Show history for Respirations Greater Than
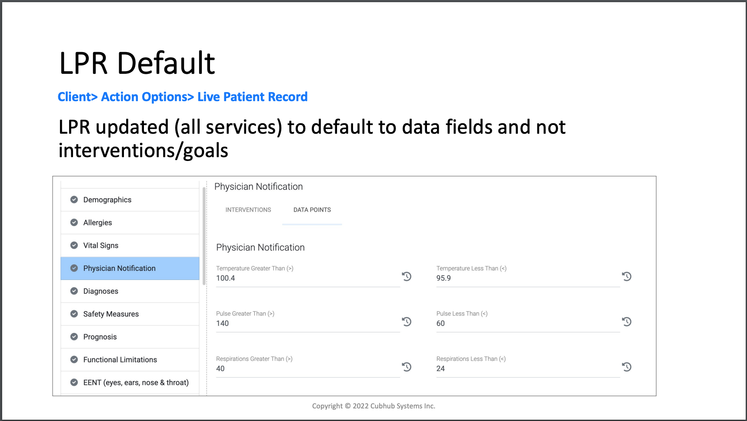 [407, 367]
